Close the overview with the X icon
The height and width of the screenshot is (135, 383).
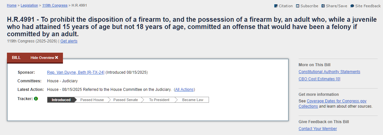pos(57,58)
